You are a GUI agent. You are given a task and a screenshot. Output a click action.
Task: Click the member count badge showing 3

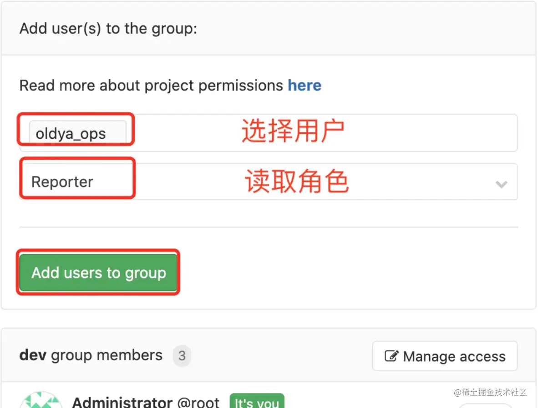182,356
